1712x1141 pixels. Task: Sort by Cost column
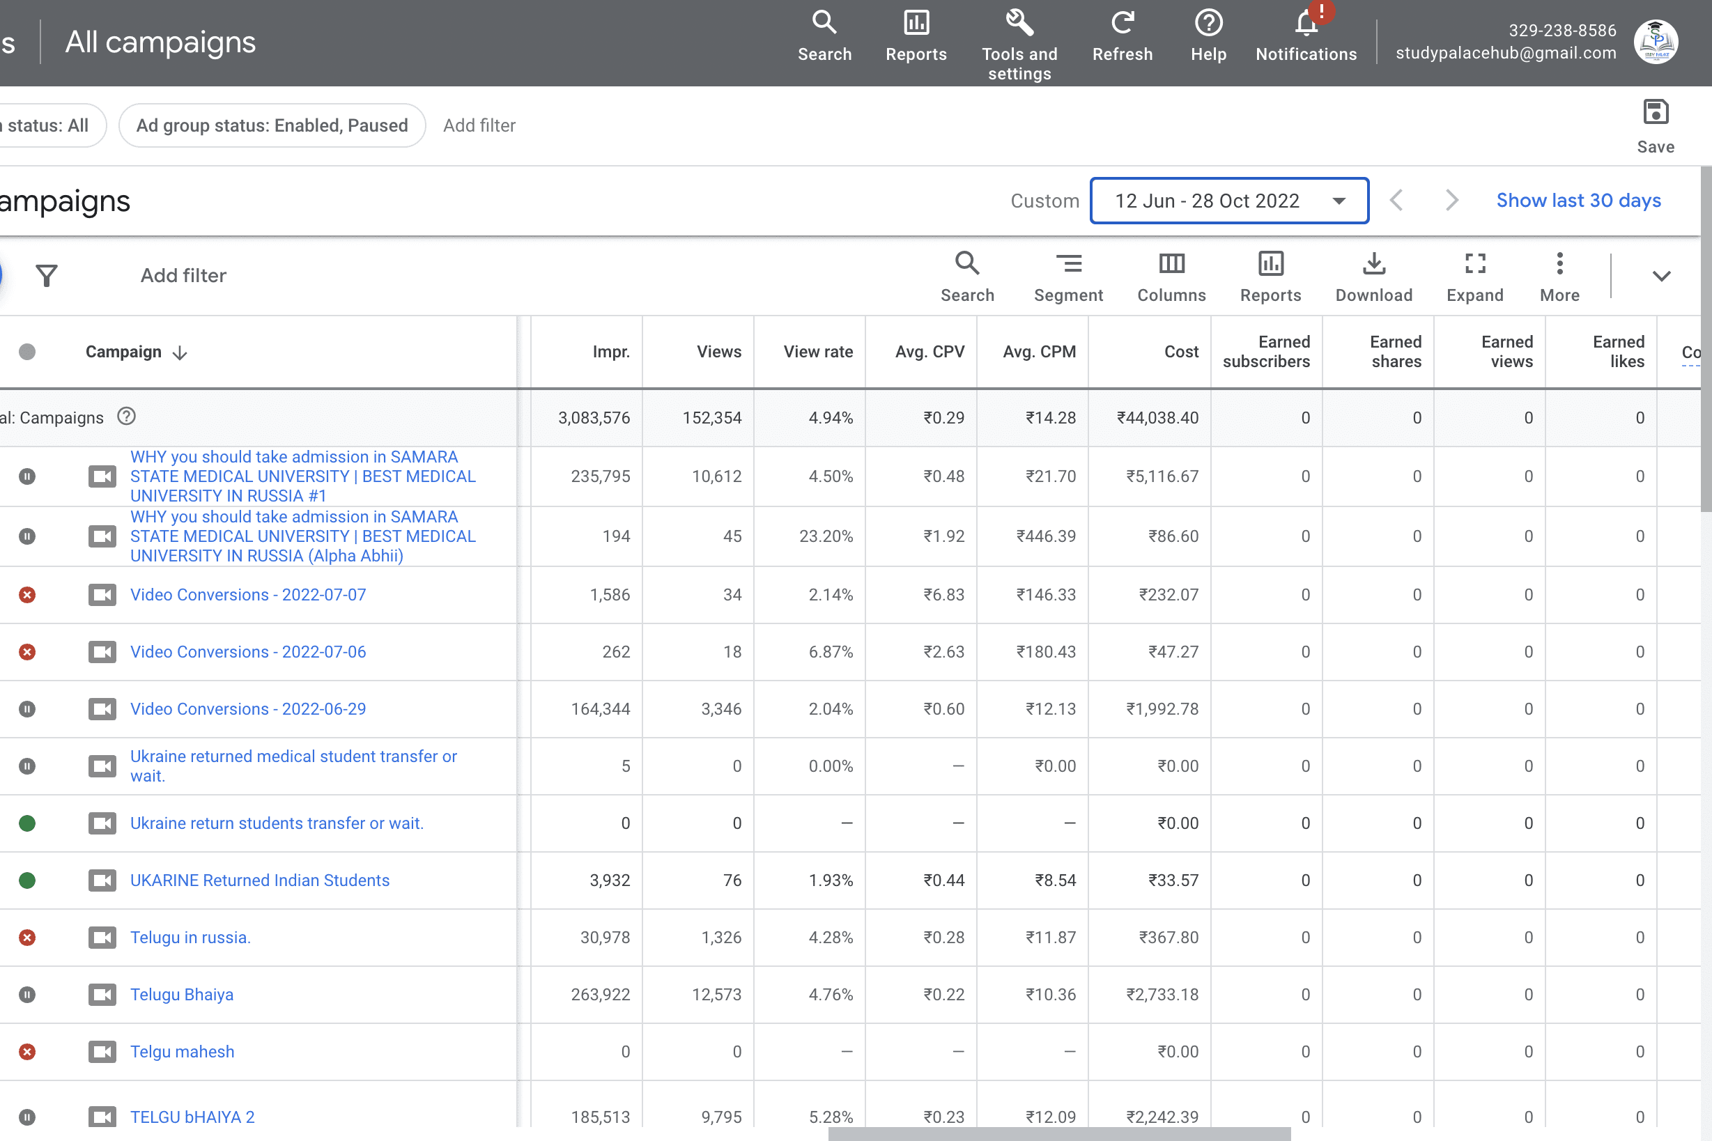pyautogui.click(x=1180, y=352)
